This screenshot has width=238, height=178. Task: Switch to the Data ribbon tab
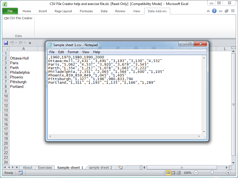pyautogui.click(x=104, y=11)
